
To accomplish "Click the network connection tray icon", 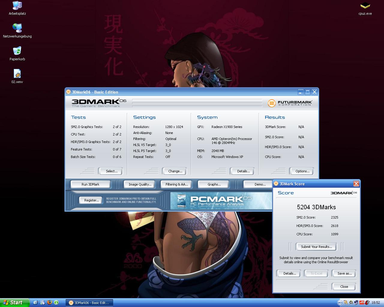I will 356,303.
